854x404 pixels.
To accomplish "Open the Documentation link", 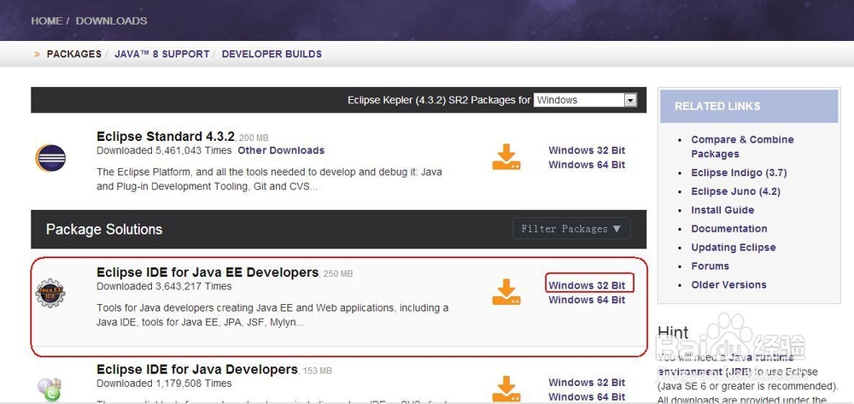I will [x=729, y=229].
